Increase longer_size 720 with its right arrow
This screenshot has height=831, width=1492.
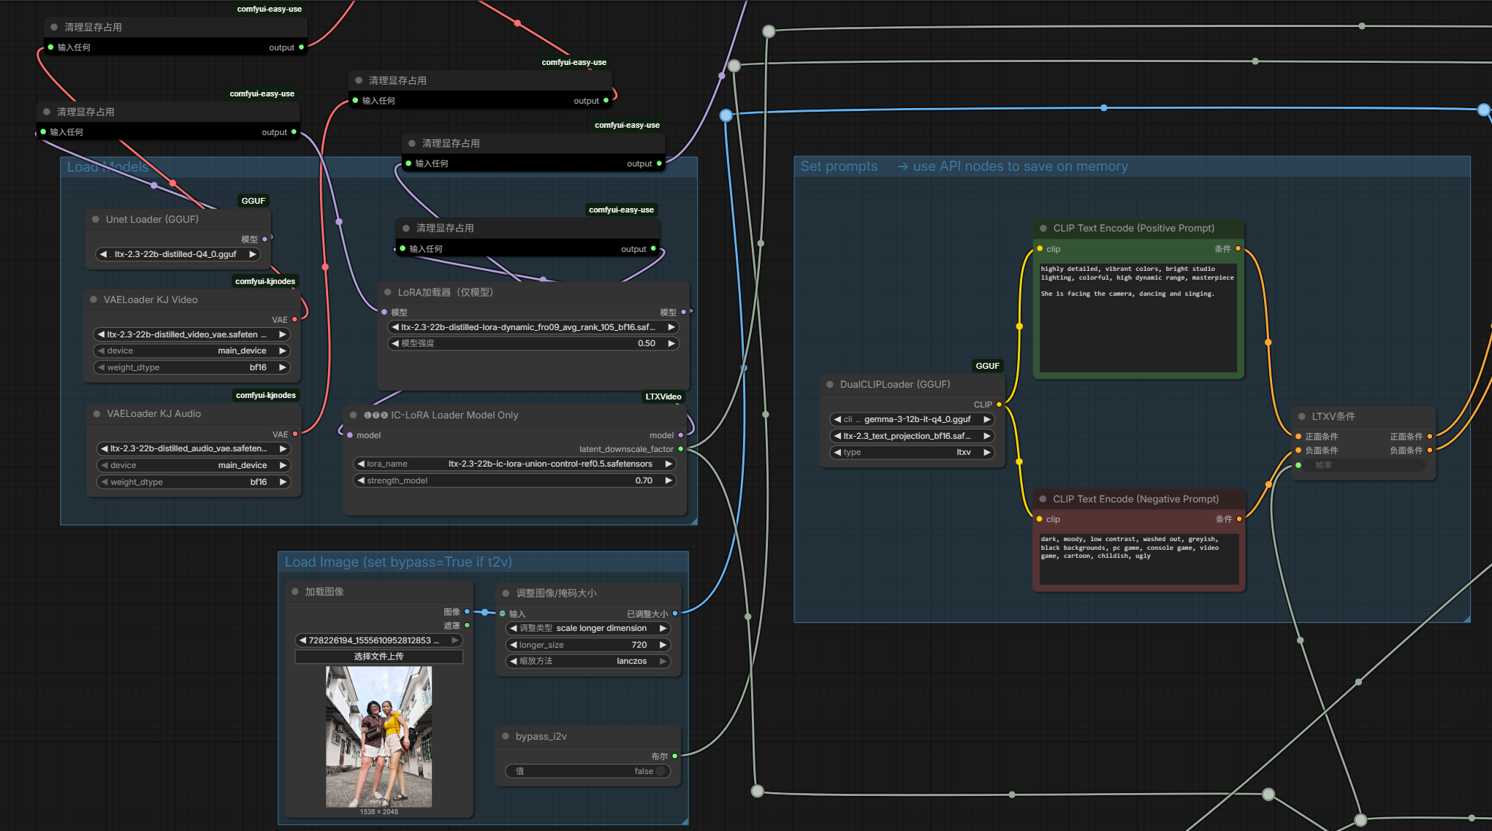coord(663,645)
